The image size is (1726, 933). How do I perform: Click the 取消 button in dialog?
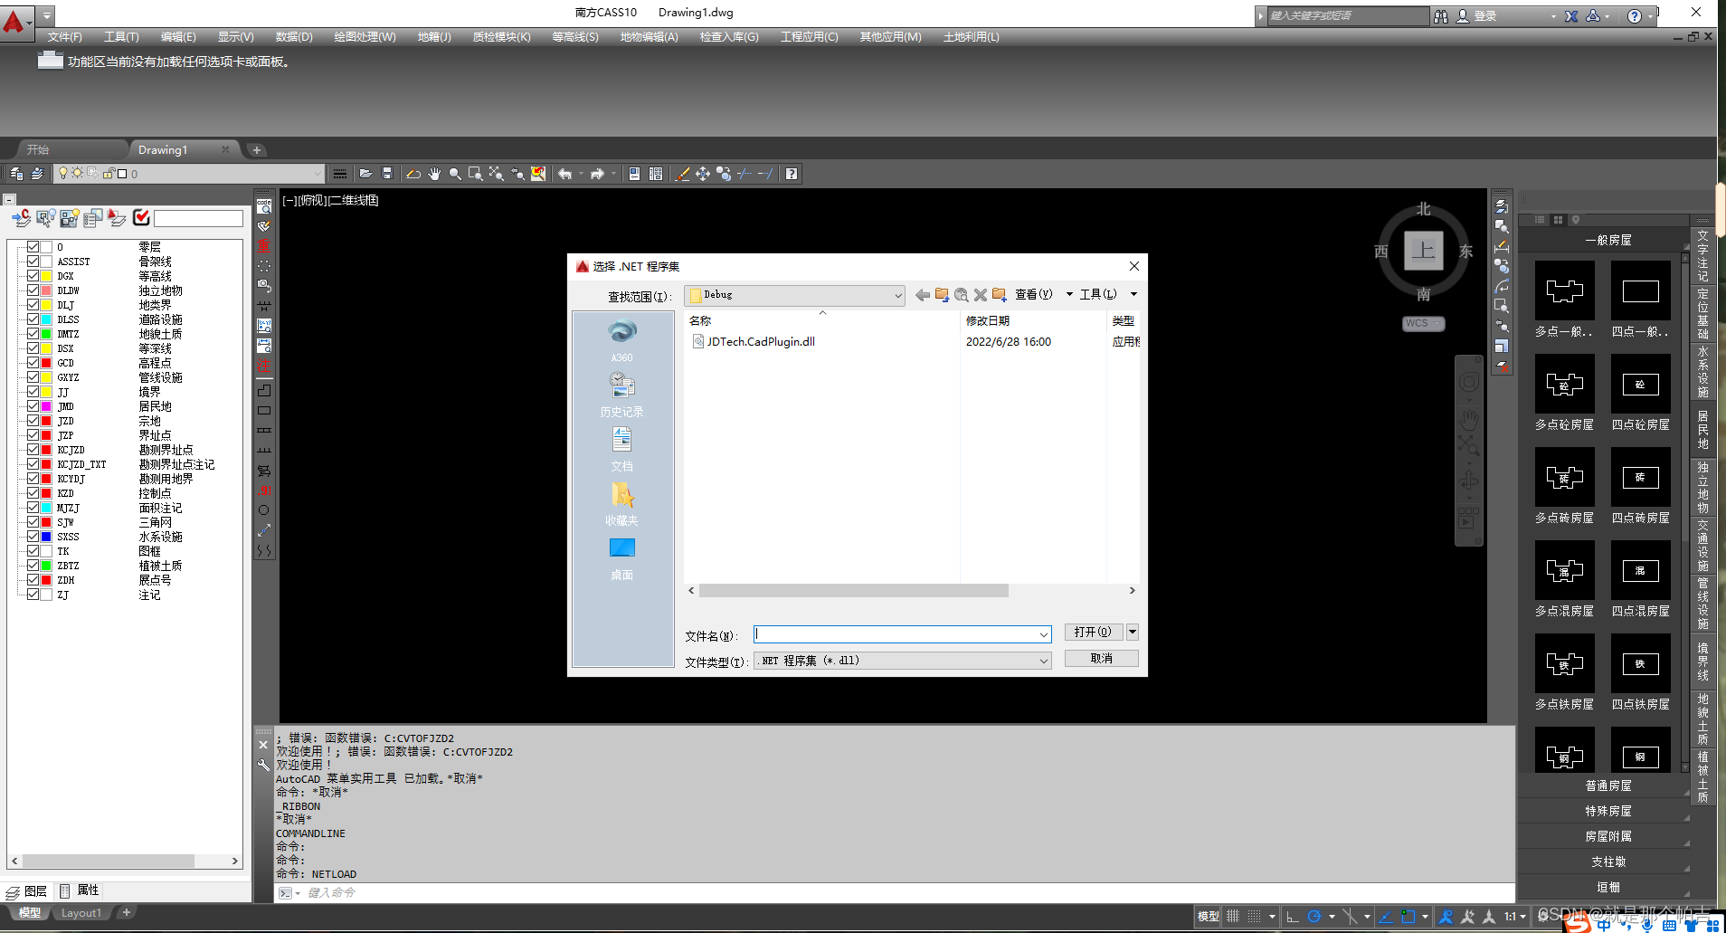click(1101, 659)
